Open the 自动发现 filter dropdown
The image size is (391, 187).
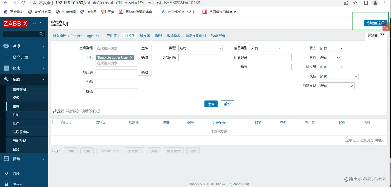[336, 86]
